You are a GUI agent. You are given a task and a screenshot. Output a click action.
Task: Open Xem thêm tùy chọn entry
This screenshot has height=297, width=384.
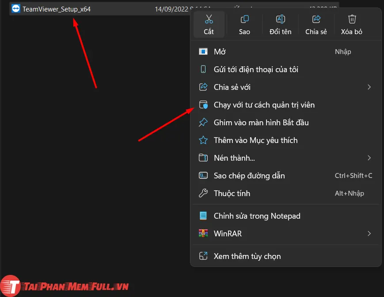click(247, 256)
